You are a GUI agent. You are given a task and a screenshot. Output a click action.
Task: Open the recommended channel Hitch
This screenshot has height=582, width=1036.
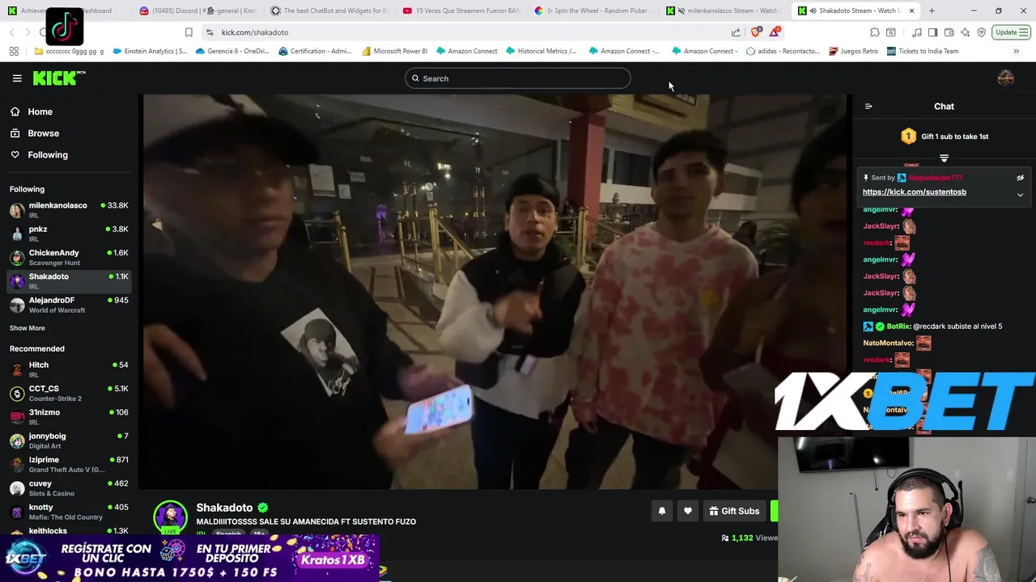click(69, 369)
